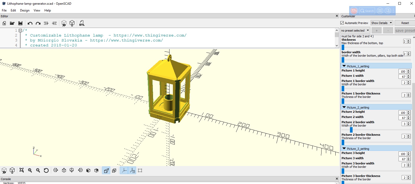Click the View All zoom icon
This screenshot has height=184, width=415.
(22, 170)
